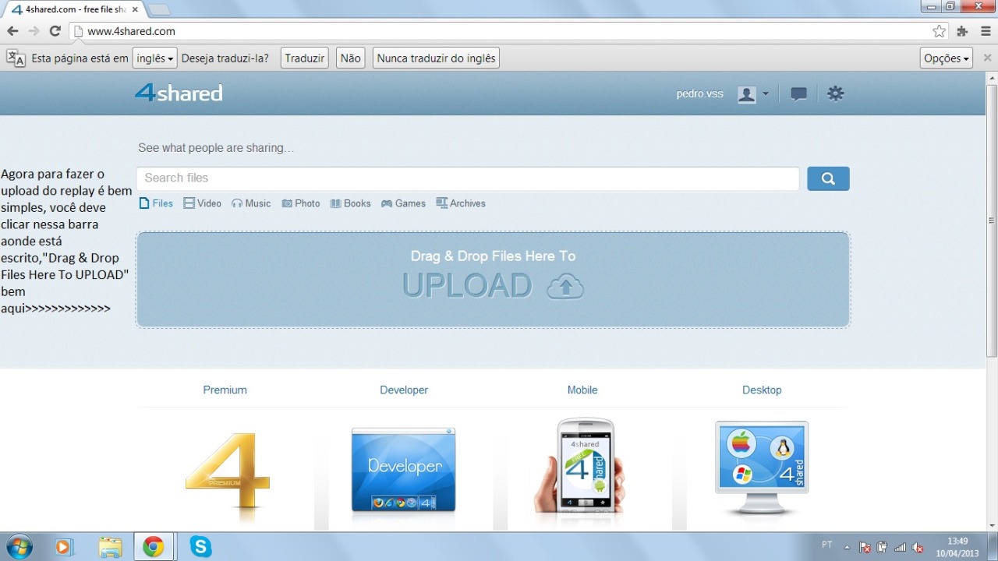This screenshot has height=561, width=998.
Task: Open File Explorer from the taskbar
Action: (110, 547)
